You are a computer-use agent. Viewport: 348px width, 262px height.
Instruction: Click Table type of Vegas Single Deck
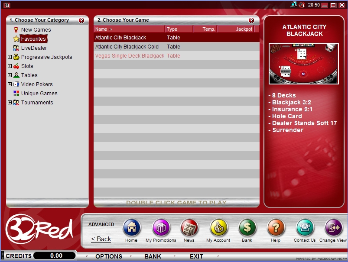173,56
